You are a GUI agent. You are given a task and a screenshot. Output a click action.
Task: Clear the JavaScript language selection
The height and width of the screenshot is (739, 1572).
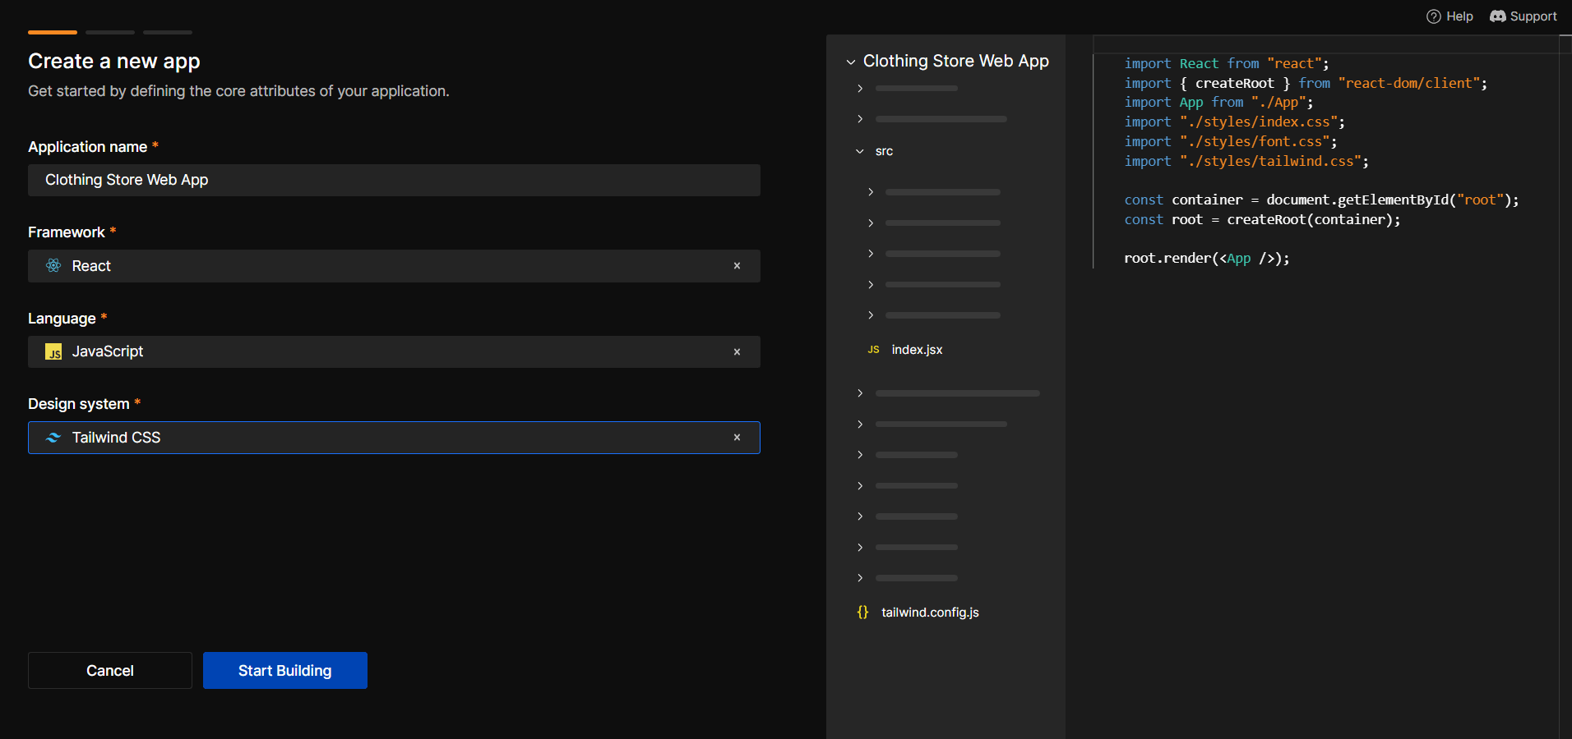click(x=737, y=352)
